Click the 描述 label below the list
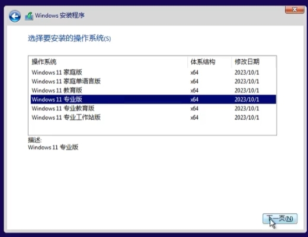This screenshot has width=308, height=237. (35, 140)
